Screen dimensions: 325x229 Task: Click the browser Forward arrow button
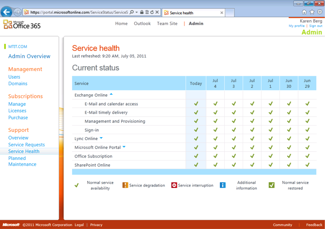tap(17, 12)
